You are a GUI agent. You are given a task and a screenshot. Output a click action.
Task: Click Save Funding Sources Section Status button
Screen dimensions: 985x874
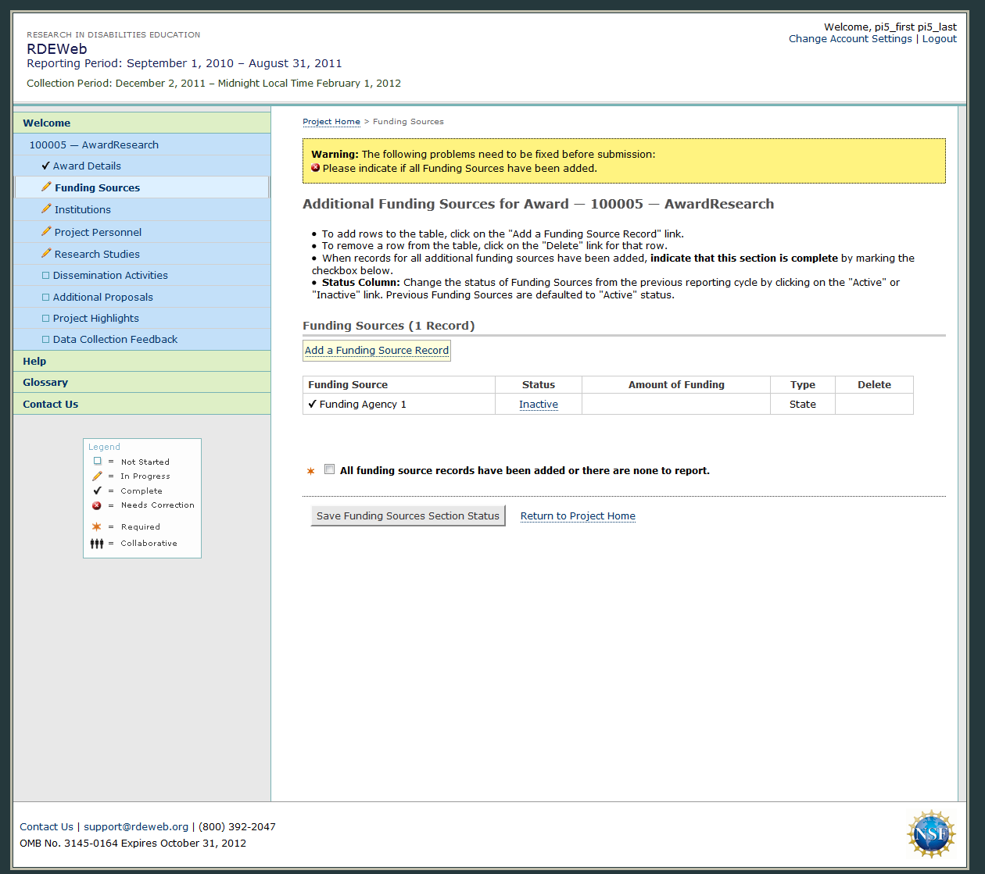407,515
